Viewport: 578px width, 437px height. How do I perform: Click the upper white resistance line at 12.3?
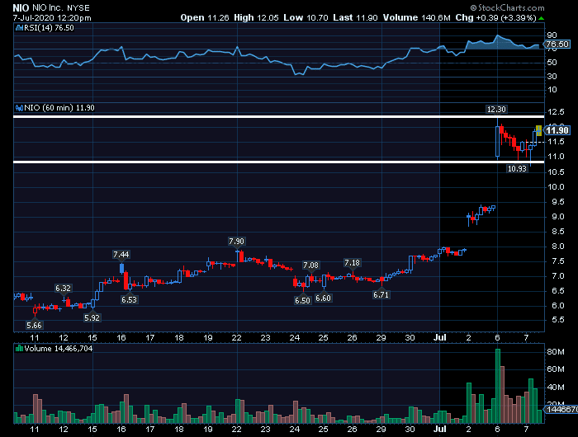coord(279,117)
